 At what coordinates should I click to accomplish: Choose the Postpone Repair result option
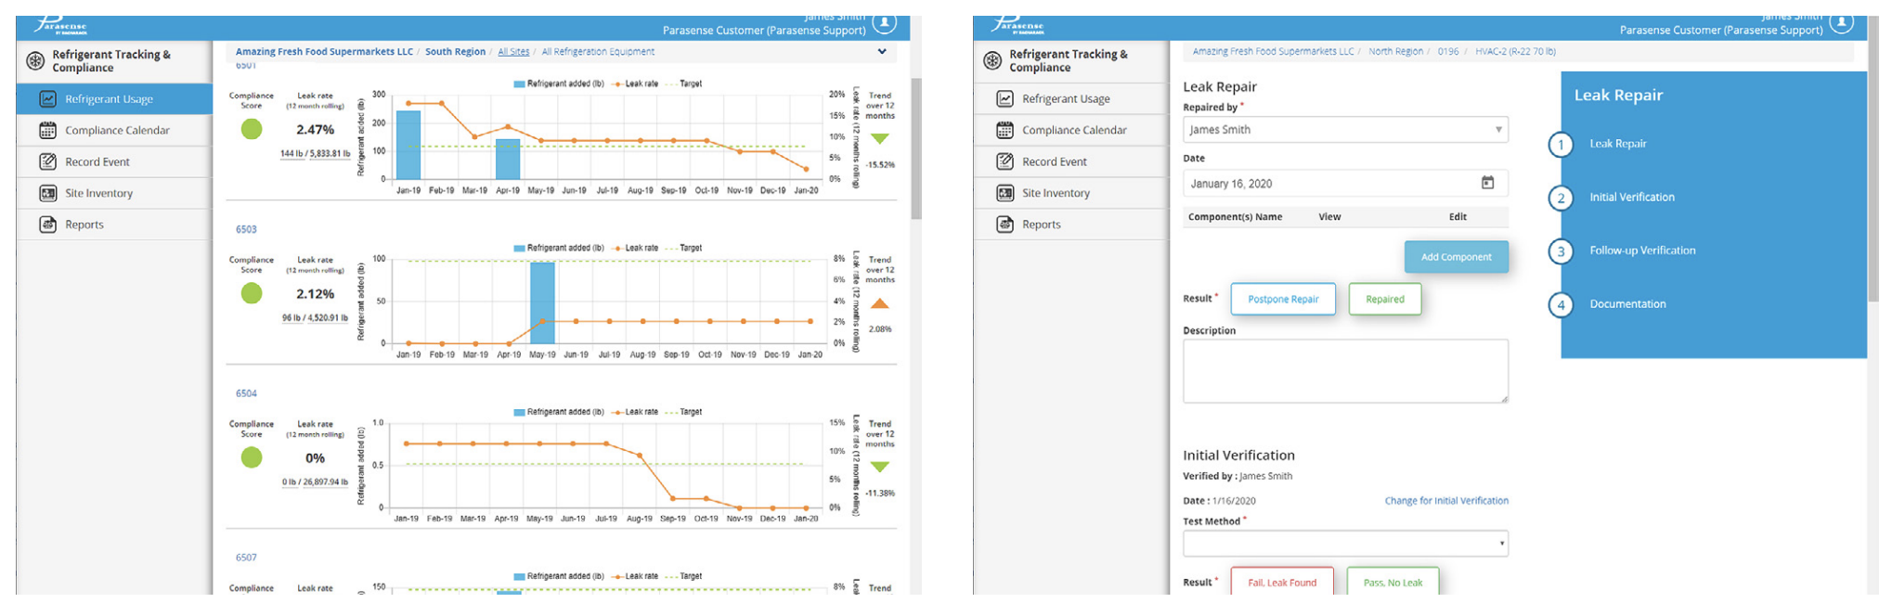point(1282,300)
